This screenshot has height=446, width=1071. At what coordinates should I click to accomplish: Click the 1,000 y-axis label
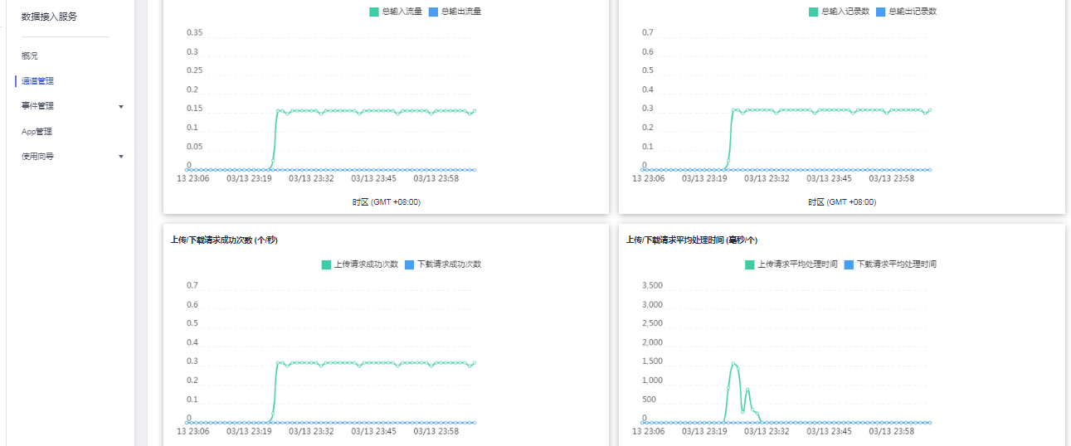(652, 381)
